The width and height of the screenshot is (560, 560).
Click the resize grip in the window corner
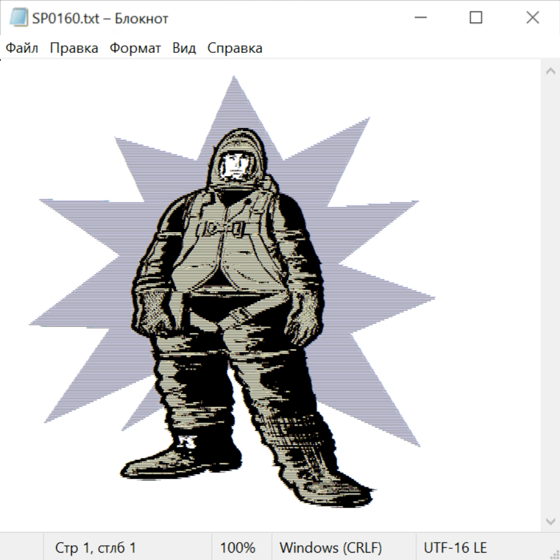(x=554, y=554)
